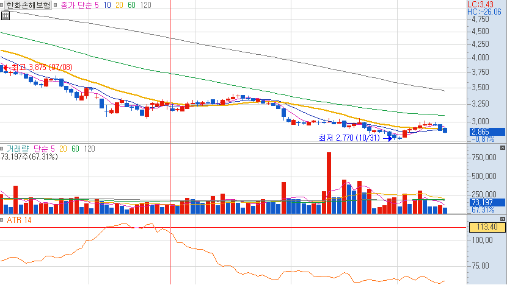Select the volume 20-period average label
The image size is (507, 285).
(63, 149)
